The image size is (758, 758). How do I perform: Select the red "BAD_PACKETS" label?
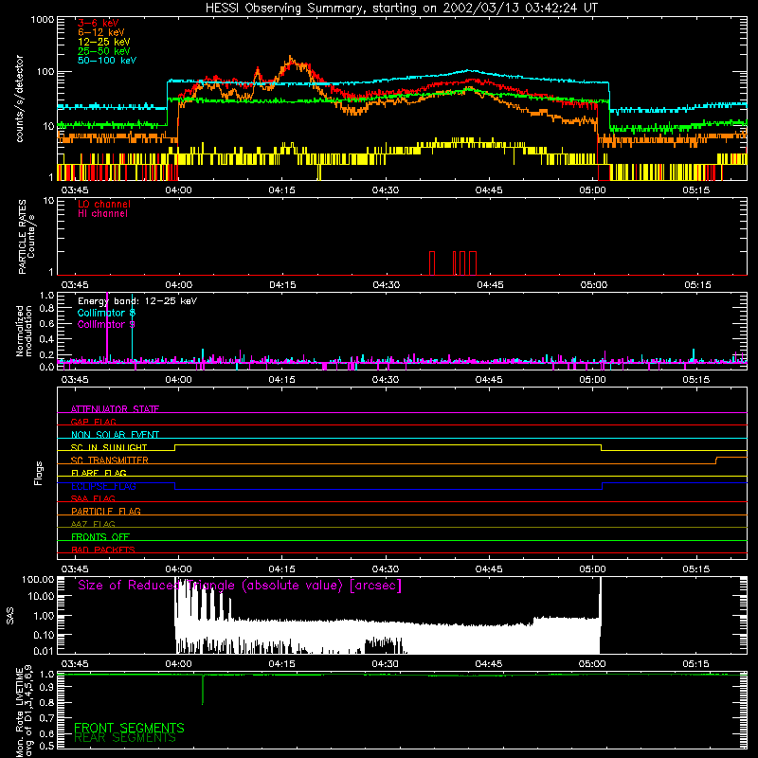tap(103, 550)
